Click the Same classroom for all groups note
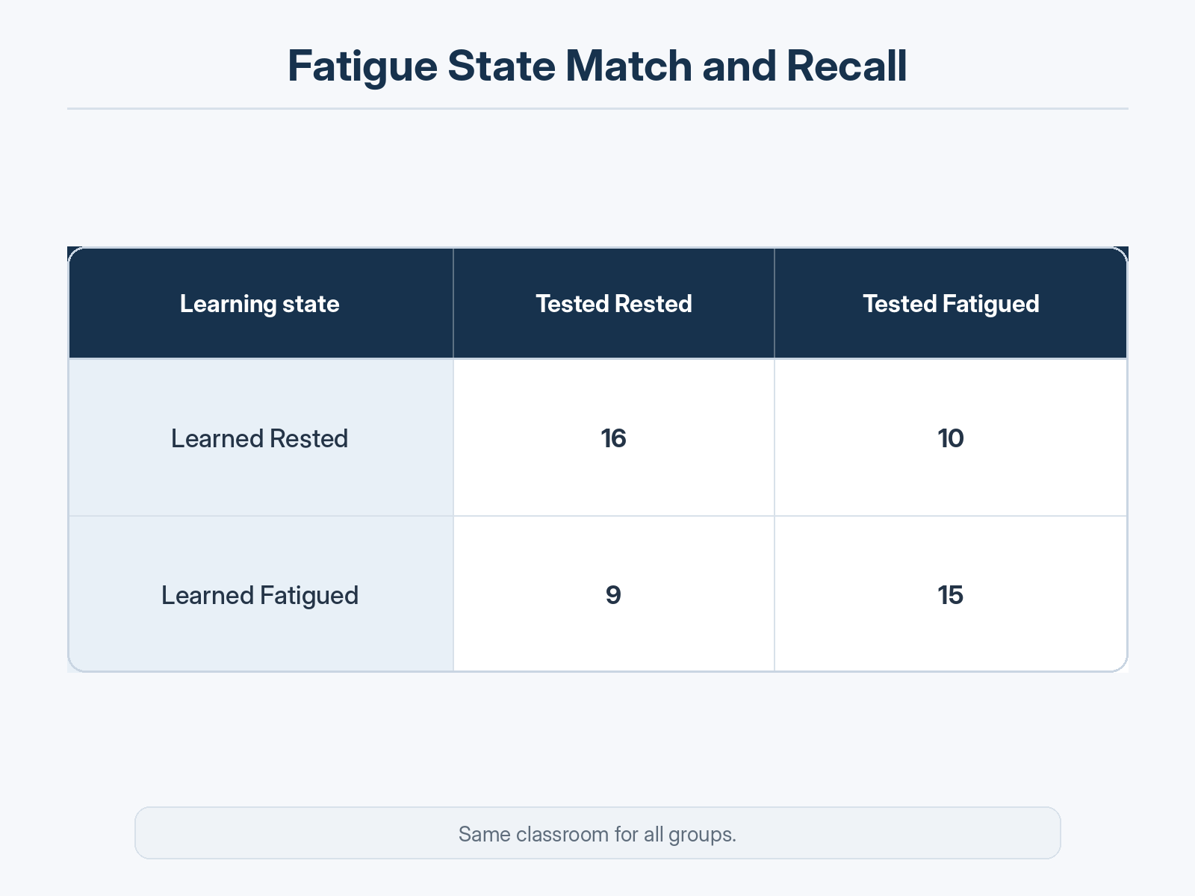The image size is (1195, 896). pos(597,833)
